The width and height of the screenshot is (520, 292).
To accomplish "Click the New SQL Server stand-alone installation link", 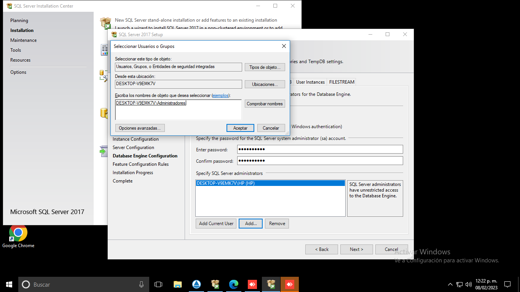I will click(196, 20).
